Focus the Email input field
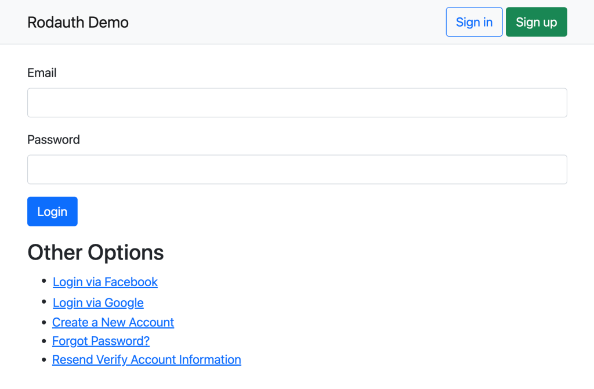The image size is (594, 389). click(x=297, y=103)
